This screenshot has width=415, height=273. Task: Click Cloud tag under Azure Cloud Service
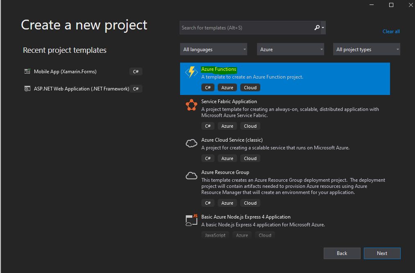pyautogui.click(x=250, y=158)
